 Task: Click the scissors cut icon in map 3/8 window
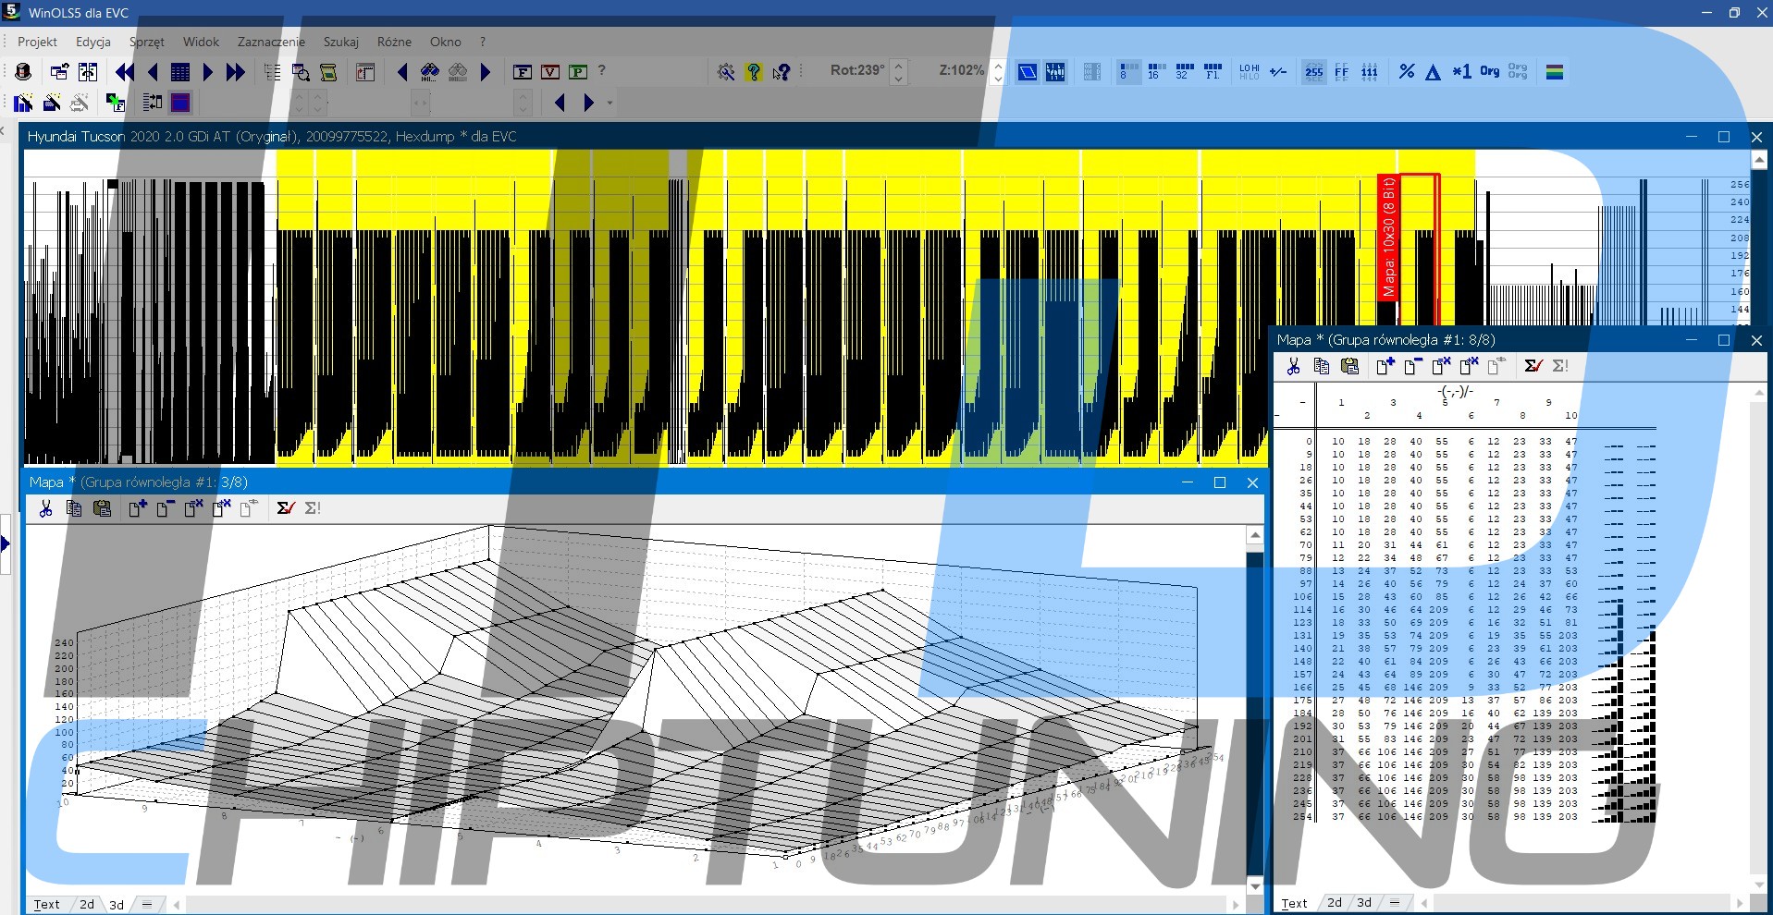45,508
